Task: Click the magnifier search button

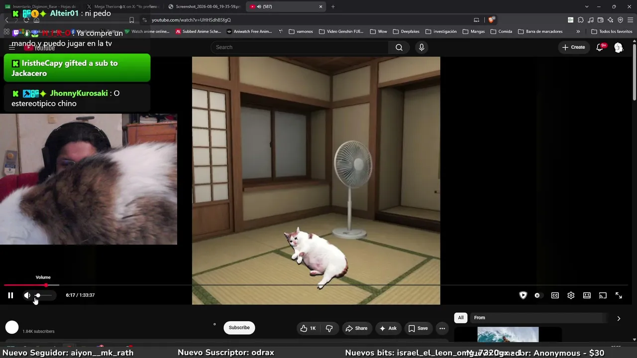Action: pos(399,47)
